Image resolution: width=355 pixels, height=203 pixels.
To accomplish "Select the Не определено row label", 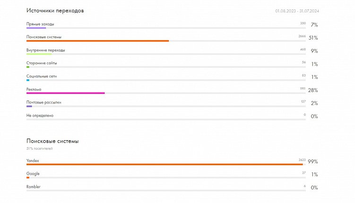I will click(x=40, y=115).
